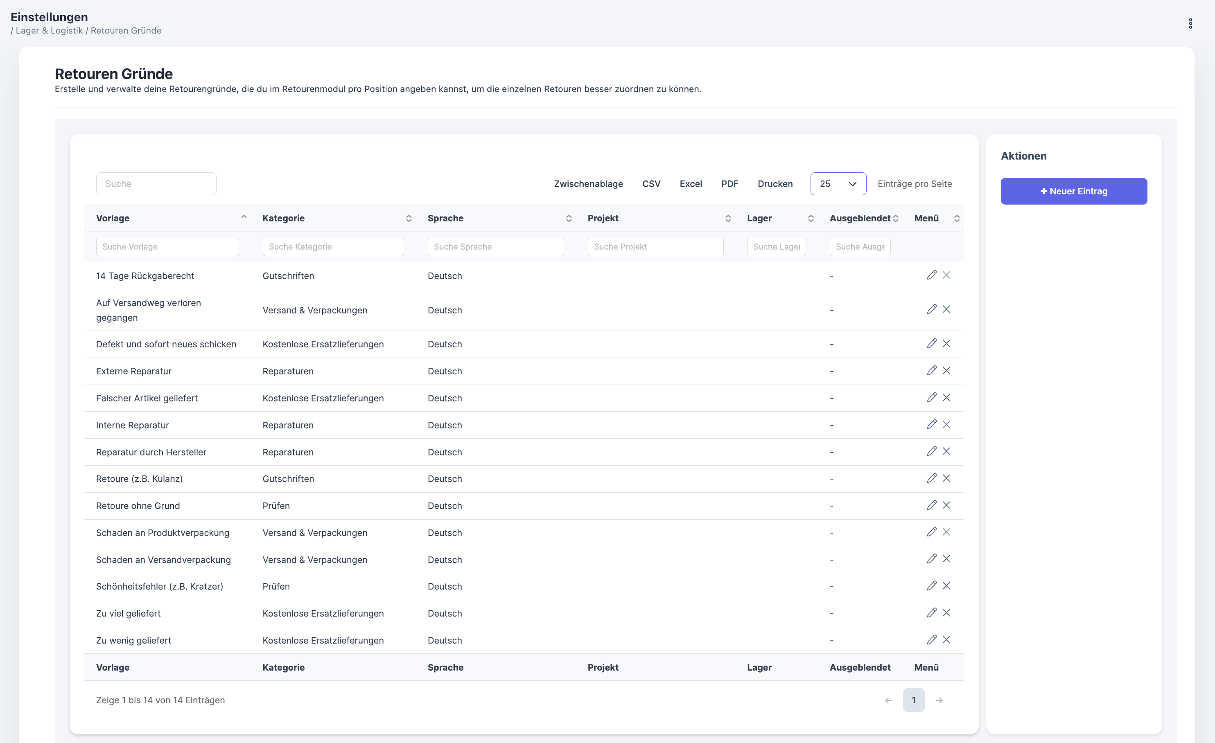The image size is (1215, 743).
Task: Edit the 'Externe Reparatur' entry
Action: tap(931, 371)
